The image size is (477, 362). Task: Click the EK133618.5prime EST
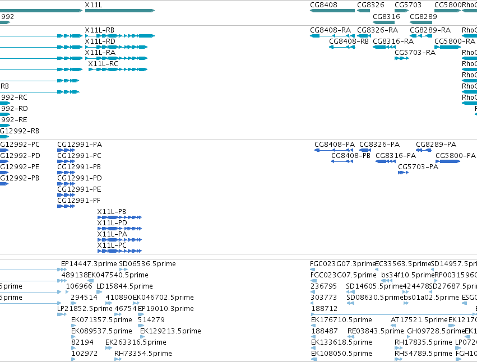pos(314,349)
